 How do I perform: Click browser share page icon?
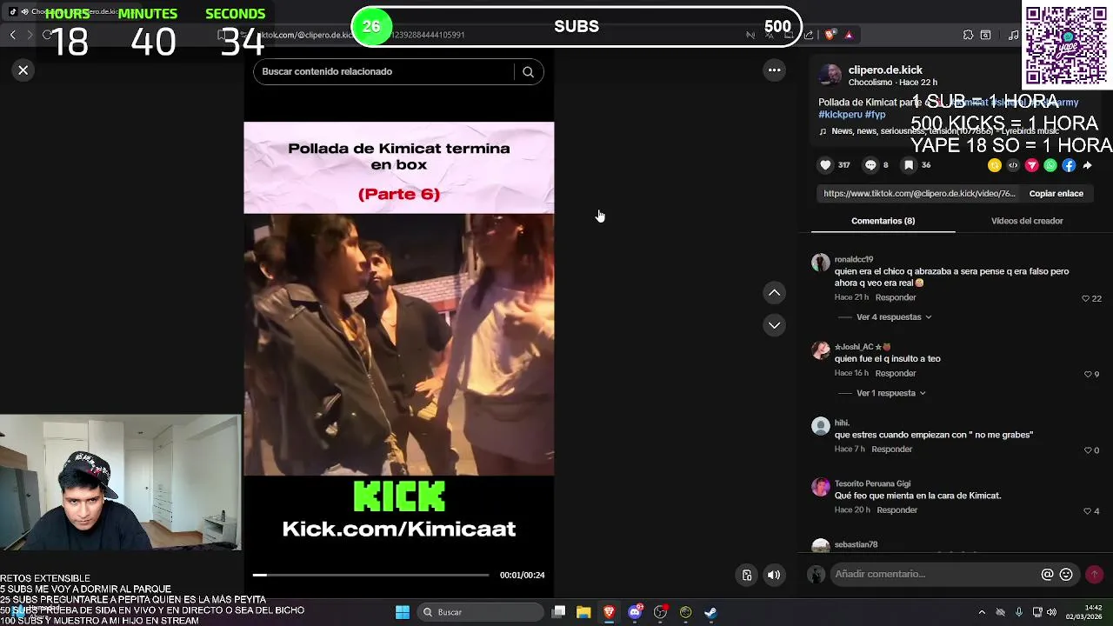pos(809,35)
